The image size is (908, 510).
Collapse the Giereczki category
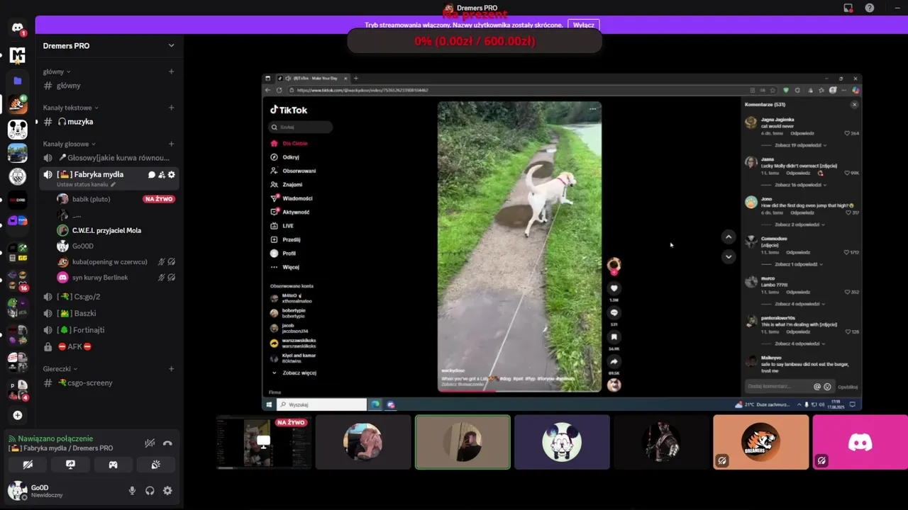pos(60,369)
